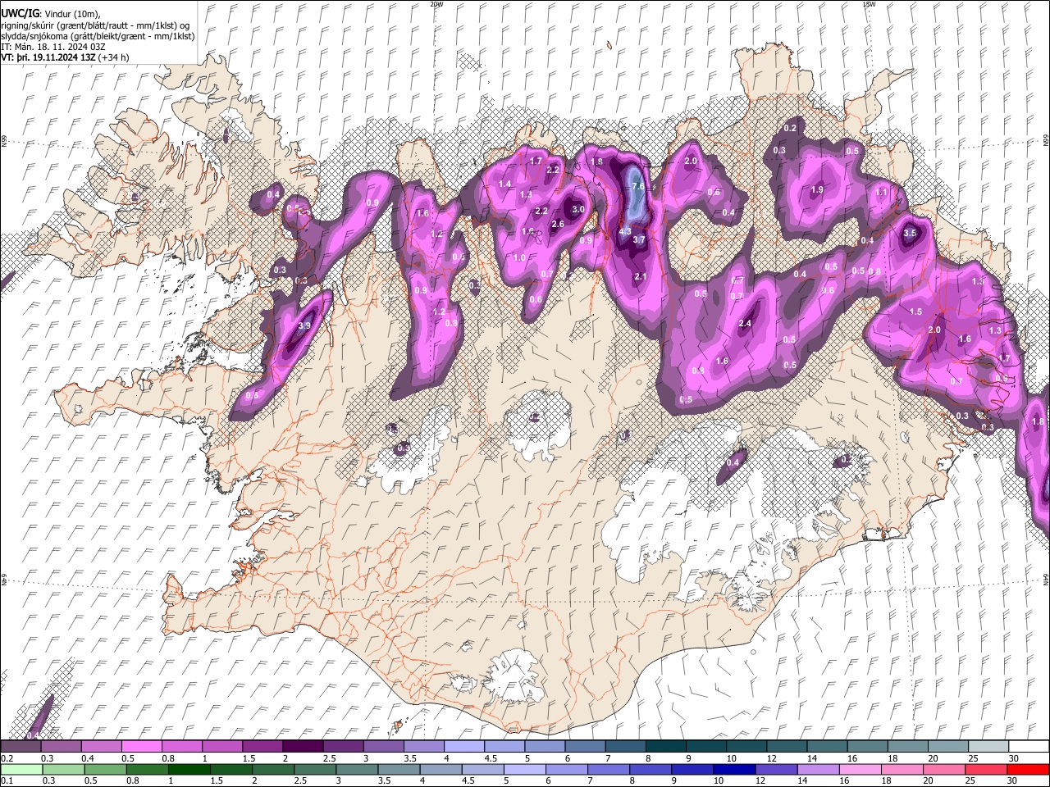
Task: Select the 3.0 value label on the map
Action: 577,209
